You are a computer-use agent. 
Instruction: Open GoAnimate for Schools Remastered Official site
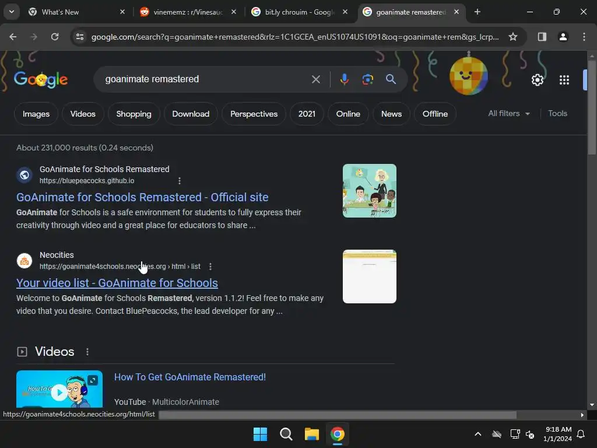(x=142, y=197)
